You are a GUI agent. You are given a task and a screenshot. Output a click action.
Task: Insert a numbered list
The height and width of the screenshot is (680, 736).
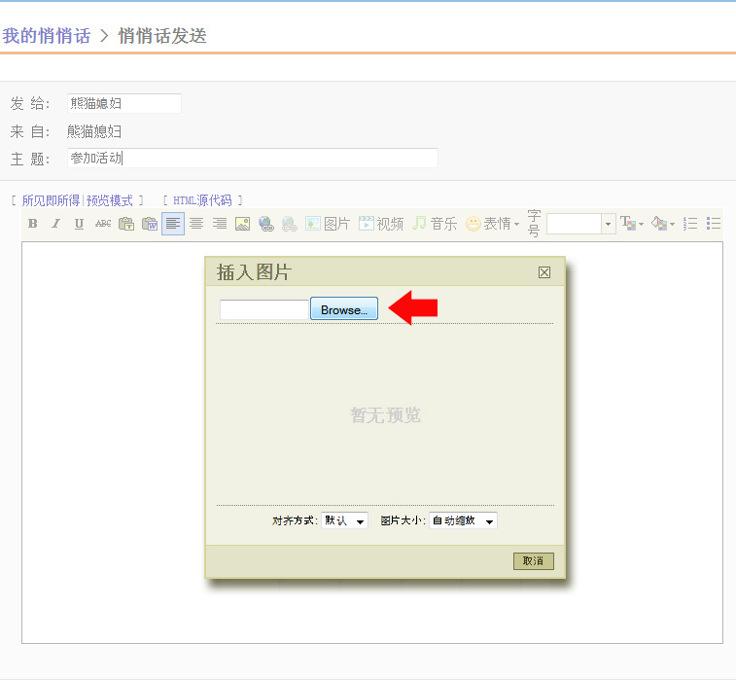click(690, 224)
